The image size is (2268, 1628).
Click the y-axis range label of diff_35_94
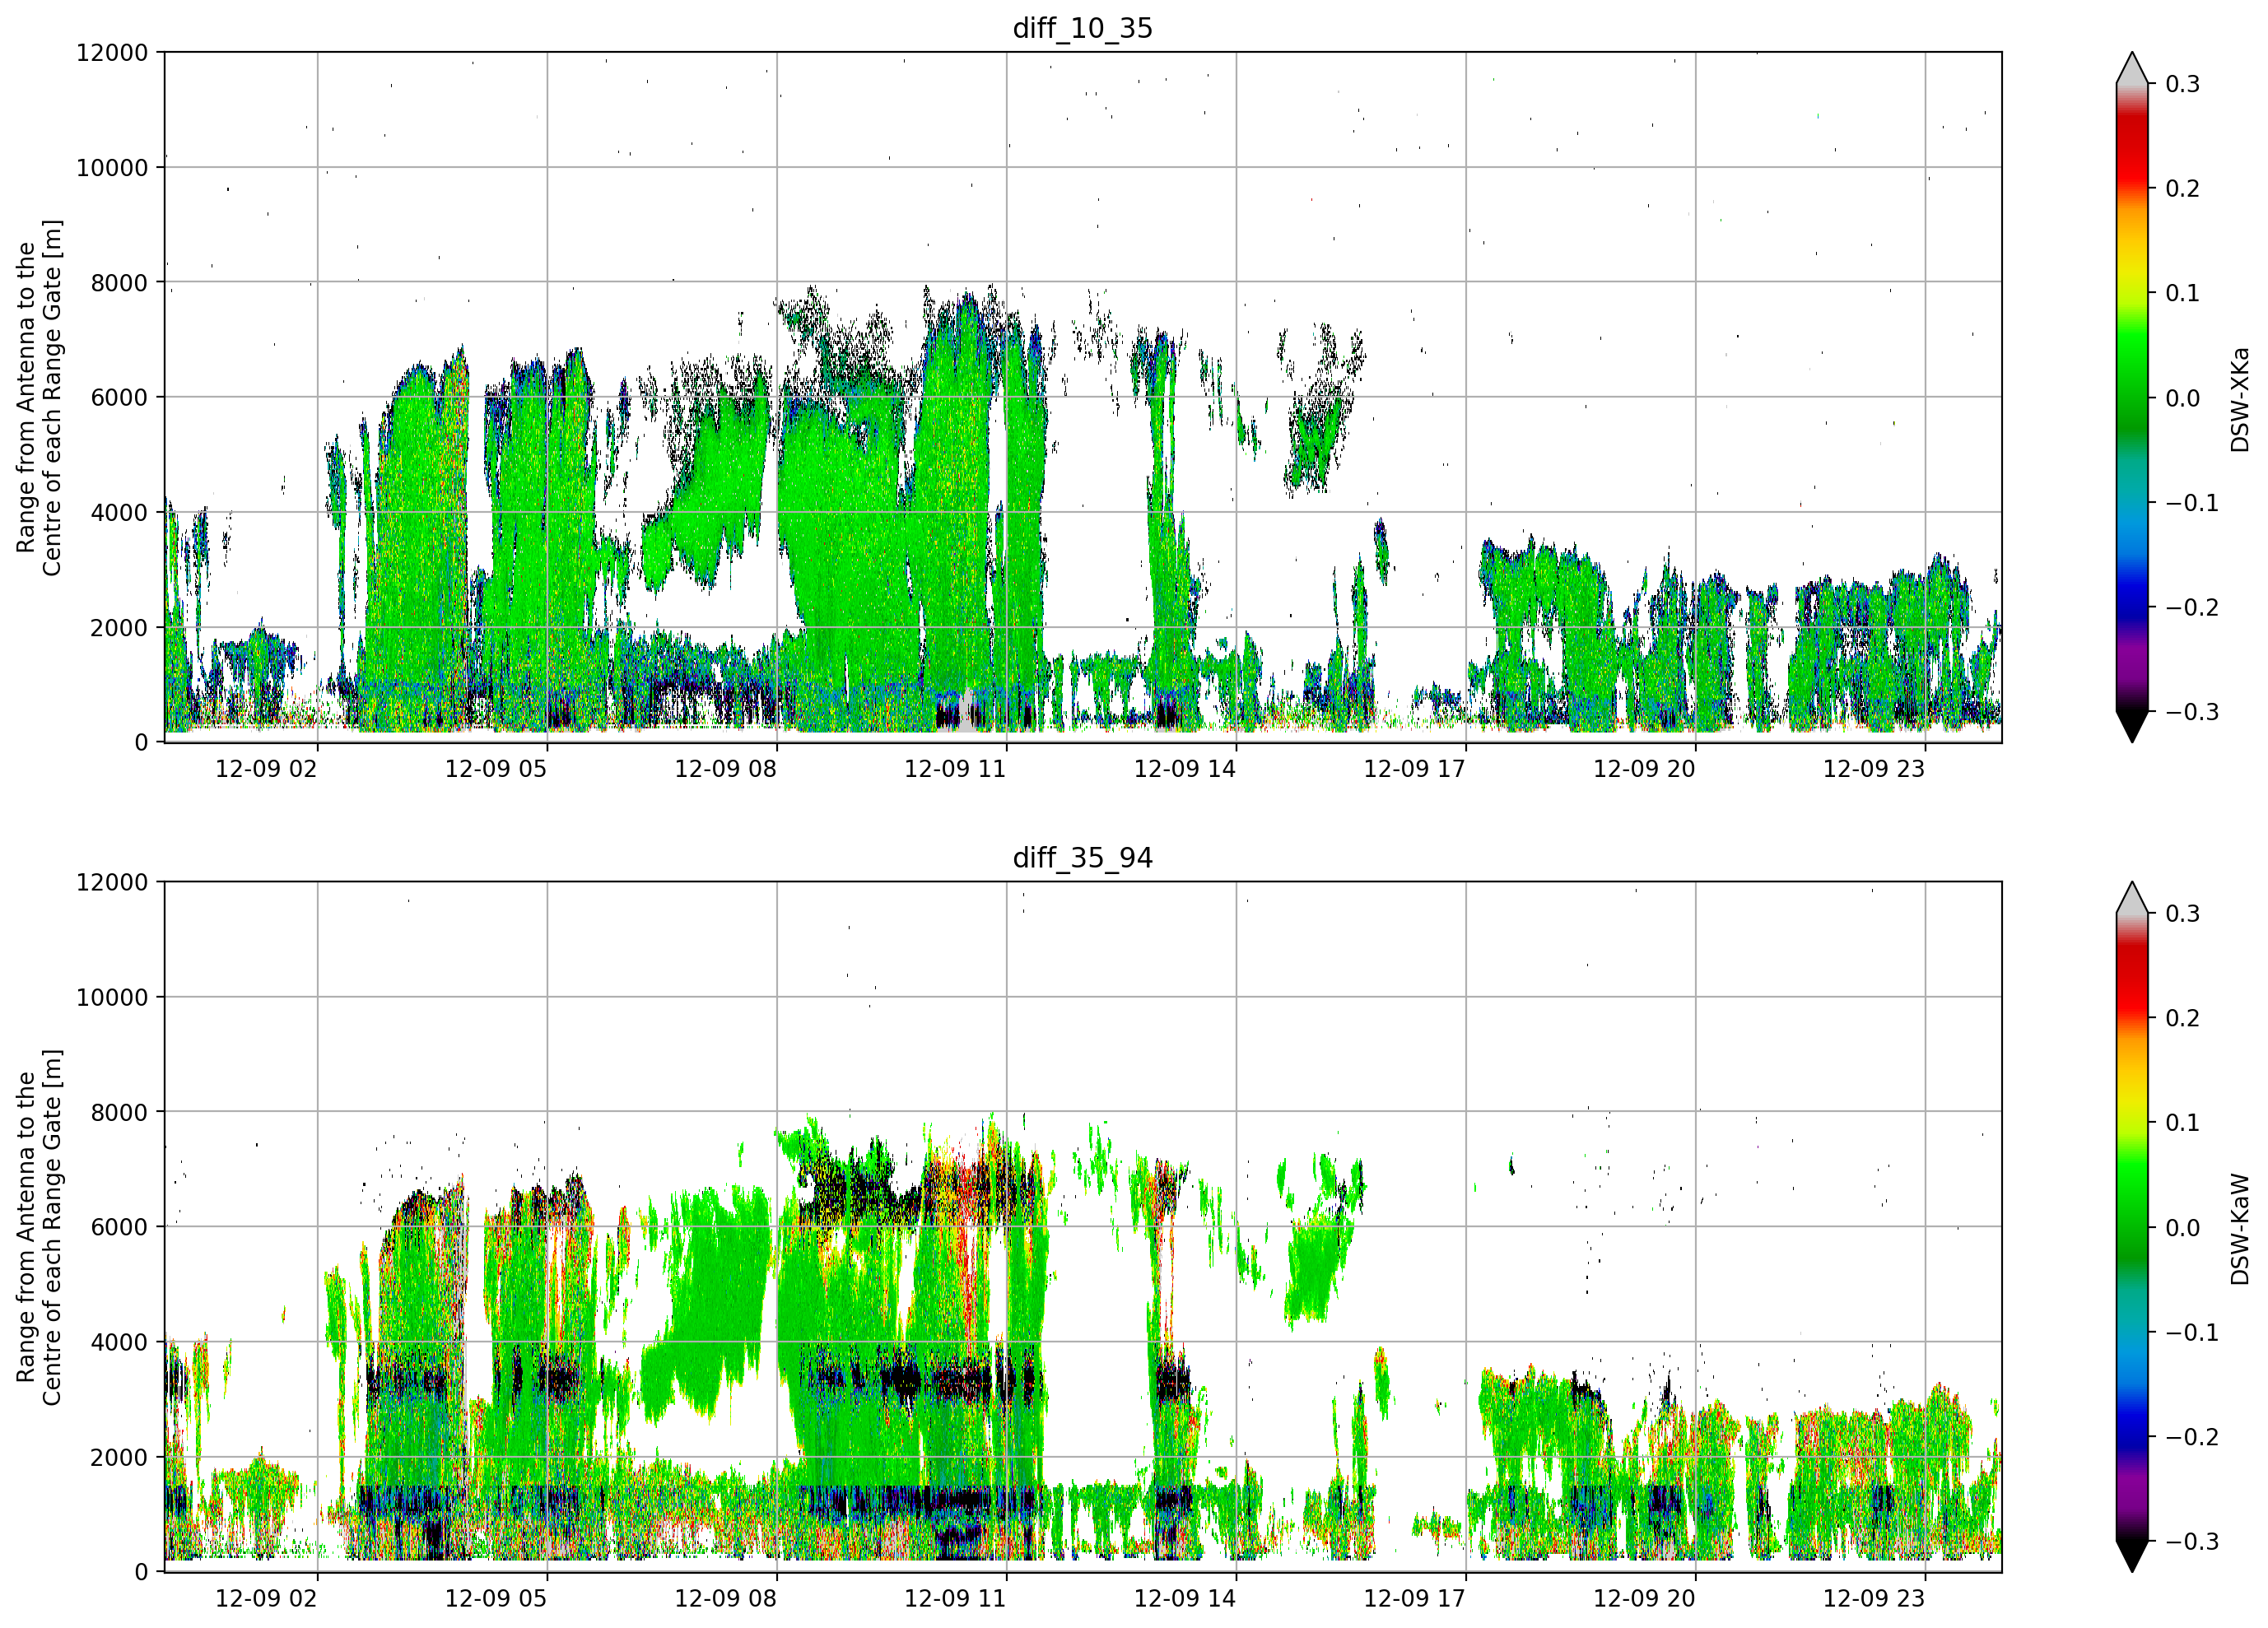39,1227
